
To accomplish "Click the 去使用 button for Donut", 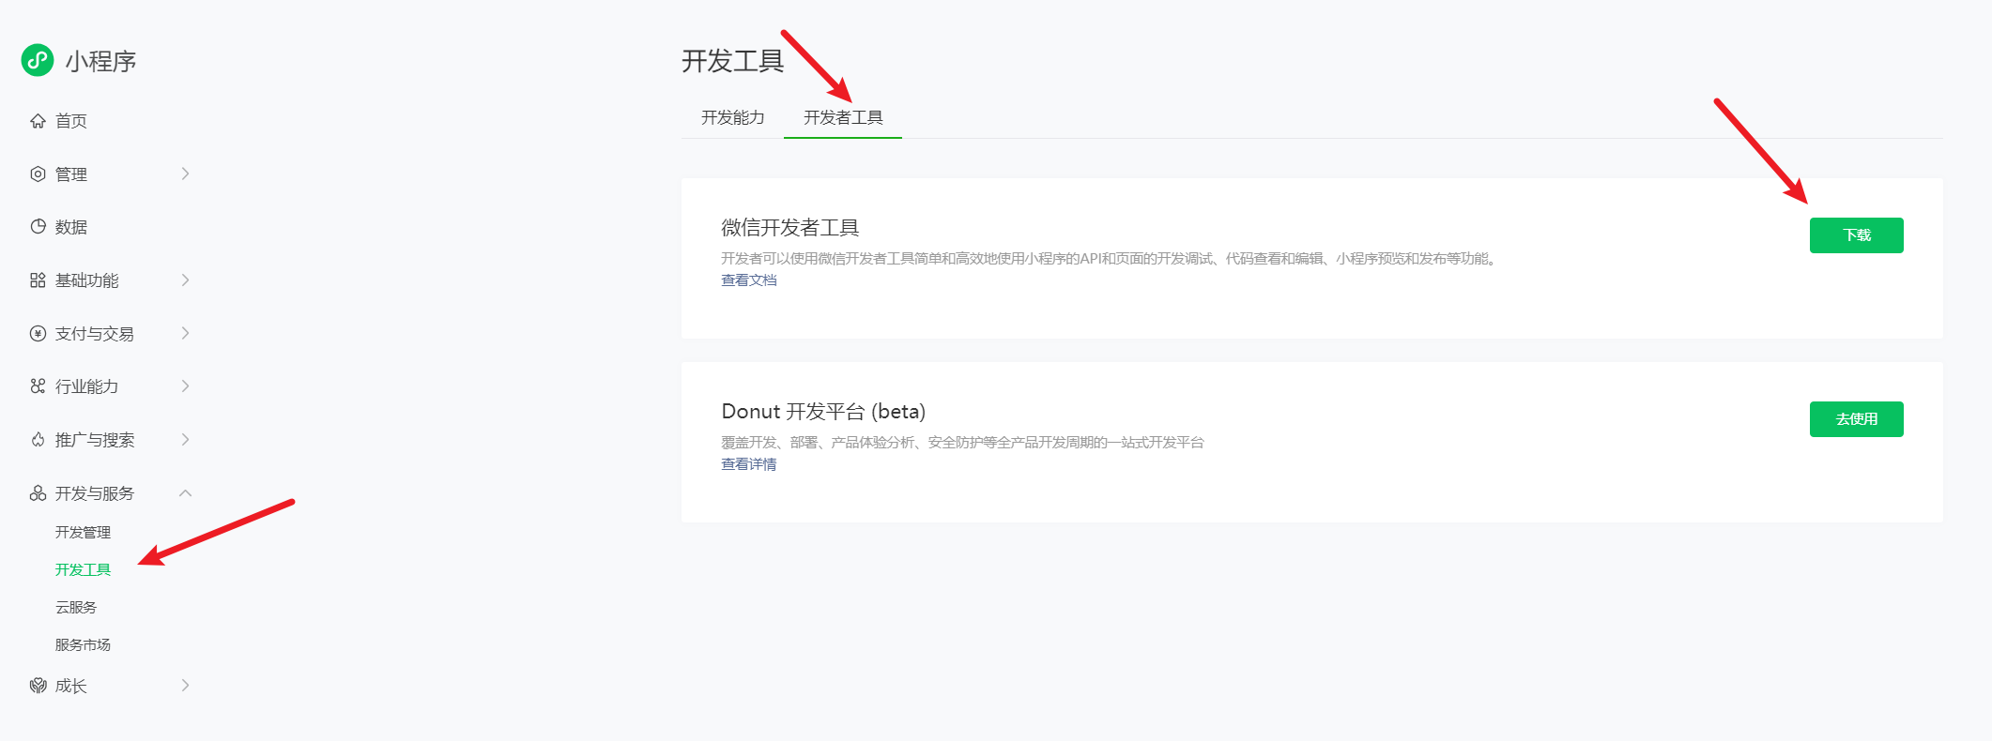I will pyautogui.click(x=1856, y=419).
